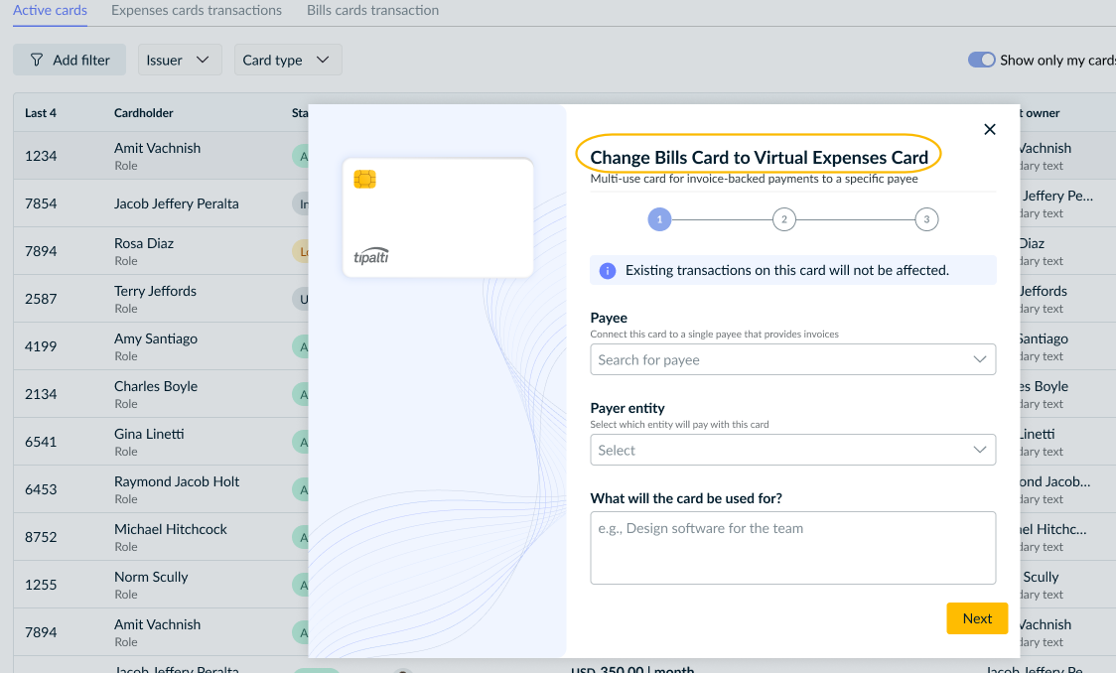Viewport: 1116px width, 673px height.
Task: Switch to Bills cards transaction tab
Action: [372, 11]
